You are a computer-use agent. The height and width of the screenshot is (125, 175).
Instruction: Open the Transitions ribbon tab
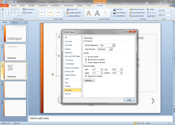[x=43, y=5]
